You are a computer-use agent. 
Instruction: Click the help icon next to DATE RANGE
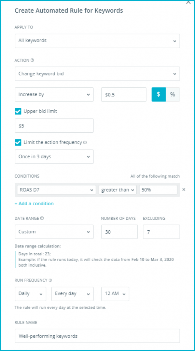click(x=42, y=218)
